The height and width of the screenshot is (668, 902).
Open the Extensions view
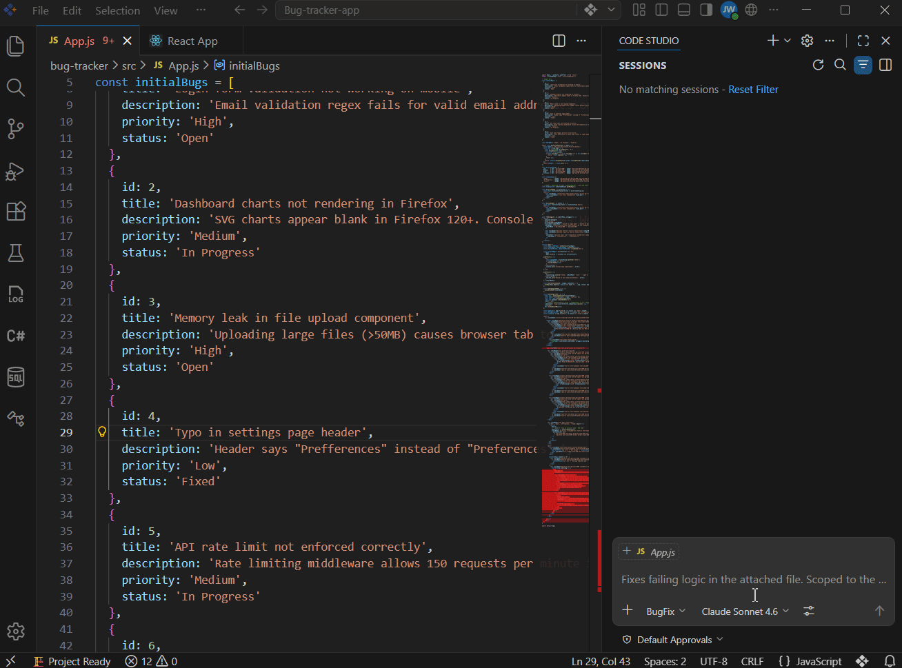pos(16,212)
